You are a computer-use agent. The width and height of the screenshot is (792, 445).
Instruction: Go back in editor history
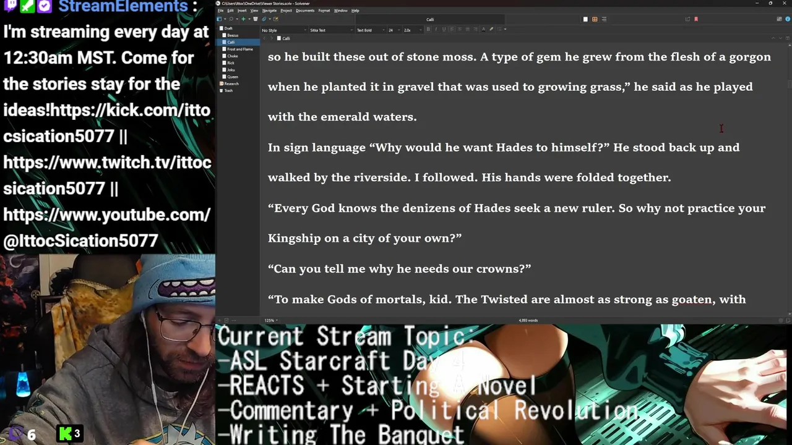click(x=264, y=38)
